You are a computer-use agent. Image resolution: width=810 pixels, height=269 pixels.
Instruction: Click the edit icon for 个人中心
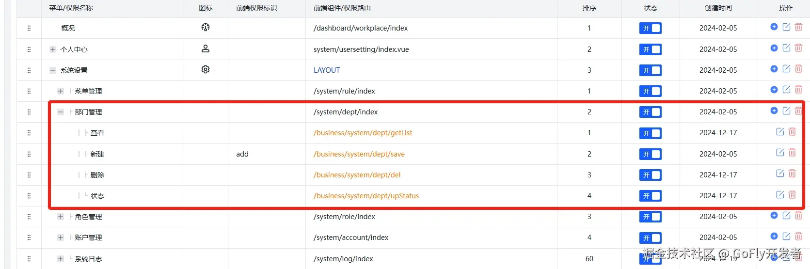(x=786, y=48)
